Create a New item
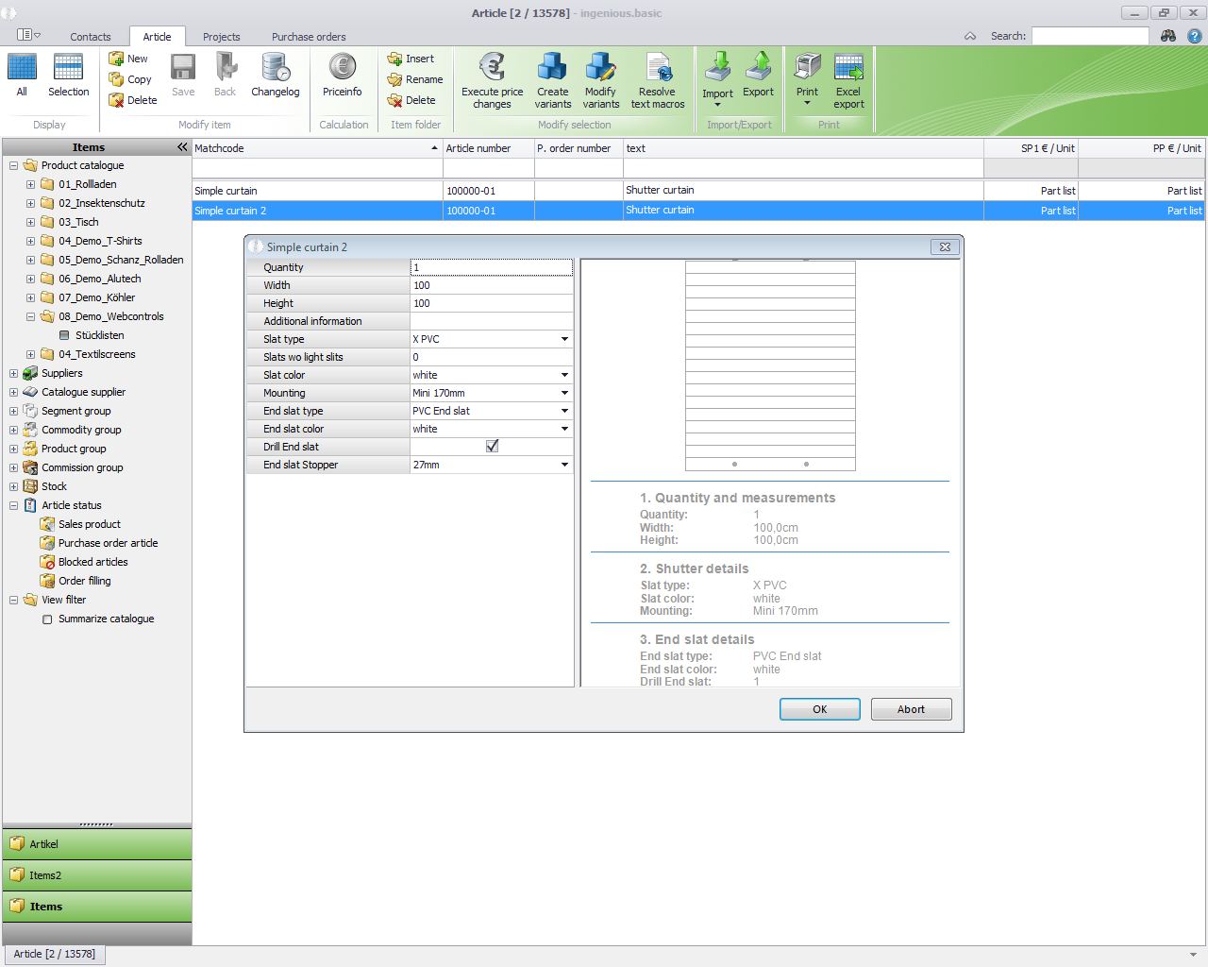1208x967 pixels. point(128,59)
